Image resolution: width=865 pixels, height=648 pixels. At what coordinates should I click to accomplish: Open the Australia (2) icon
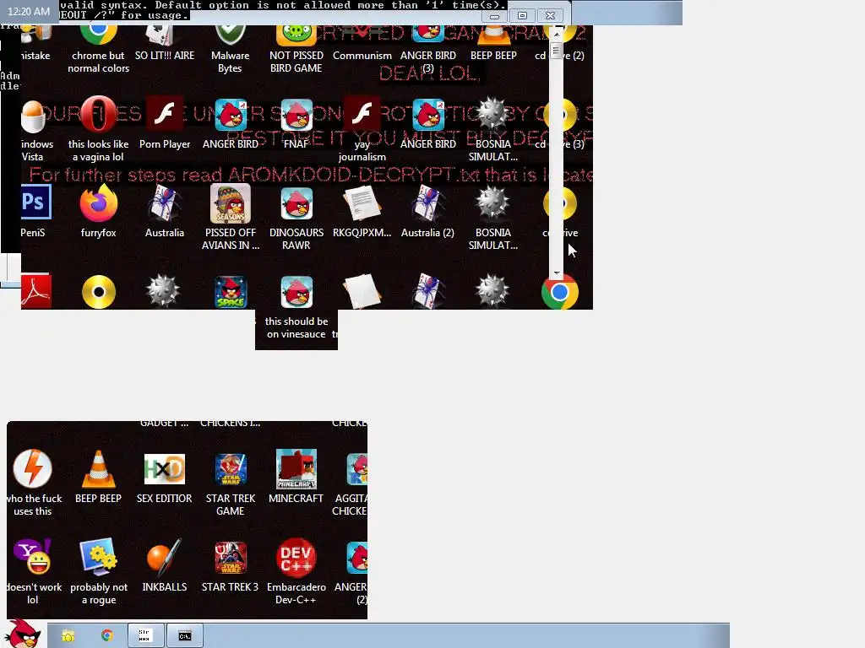[428, 212]
